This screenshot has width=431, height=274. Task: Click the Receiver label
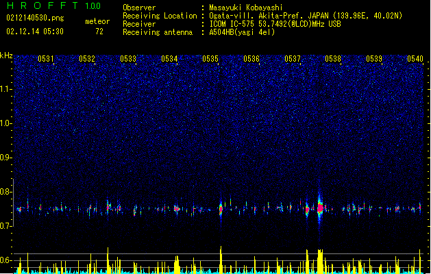[x=139, y=24]
